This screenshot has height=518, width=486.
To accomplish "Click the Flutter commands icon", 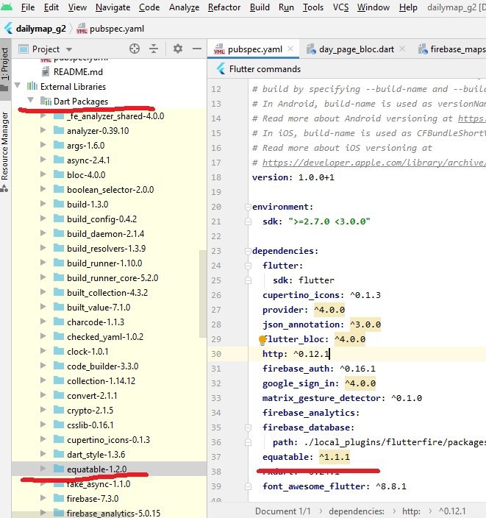I will click(x=221, y=68).
